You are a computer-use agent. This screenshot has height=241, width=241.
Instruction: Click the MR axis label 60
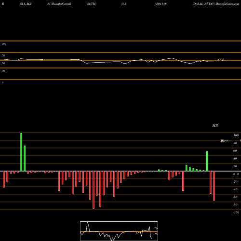[x=235, y=151]
